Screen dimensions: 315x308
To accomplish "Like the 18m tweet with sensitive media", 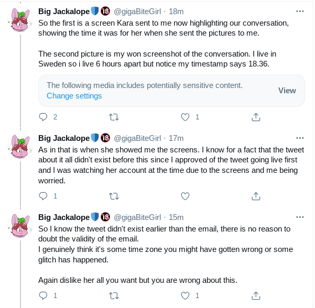I will tap(185, 117).
